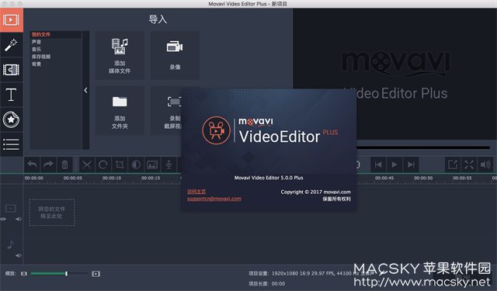Click the Crop tool icon

click(120, 165)
